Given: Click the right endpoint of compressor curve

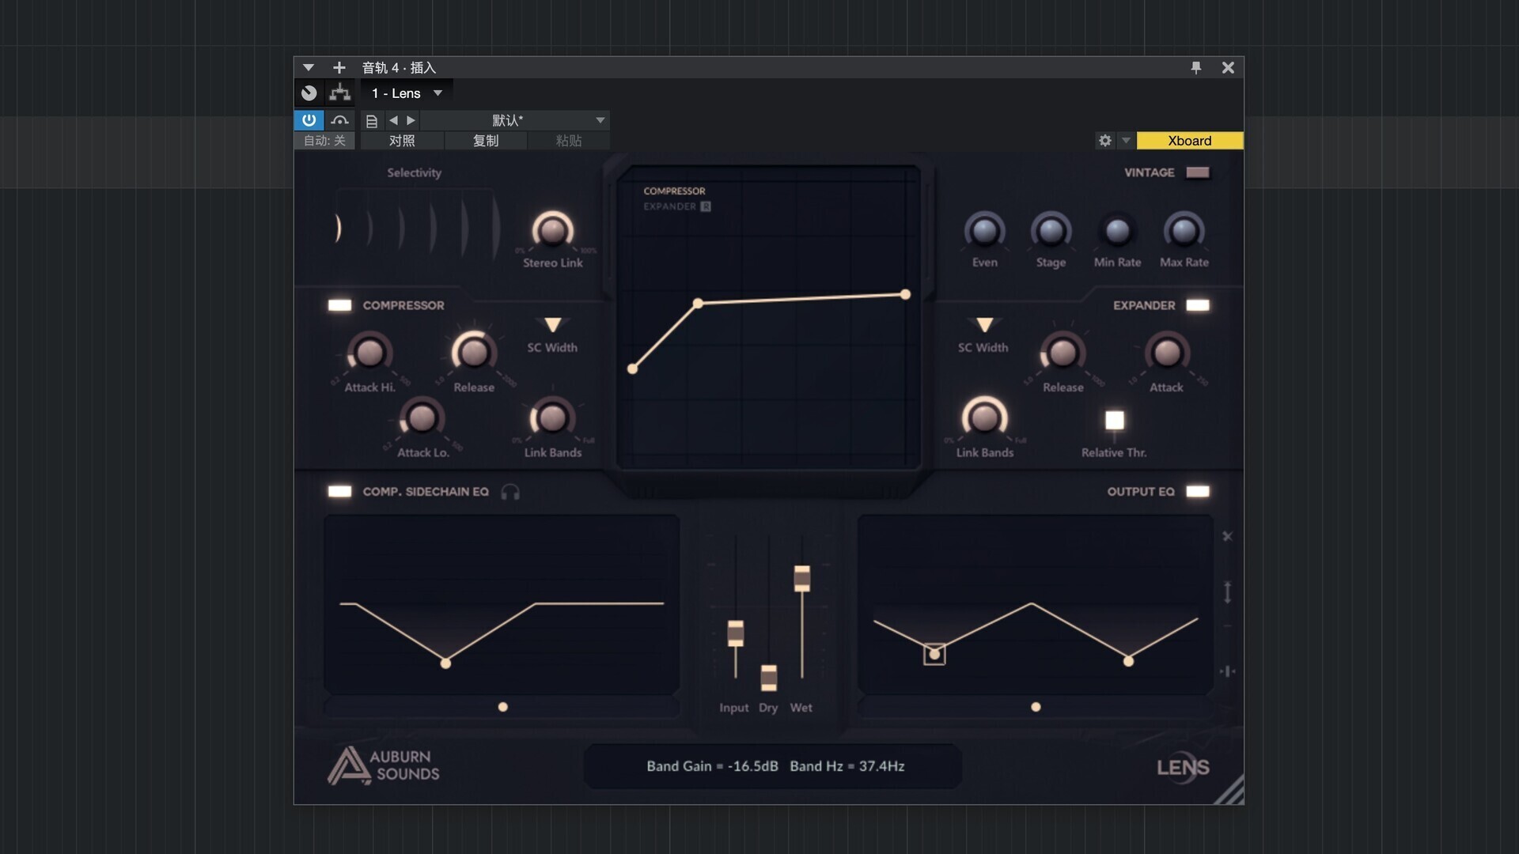Looking at the screenshot, I should [905, 294].
